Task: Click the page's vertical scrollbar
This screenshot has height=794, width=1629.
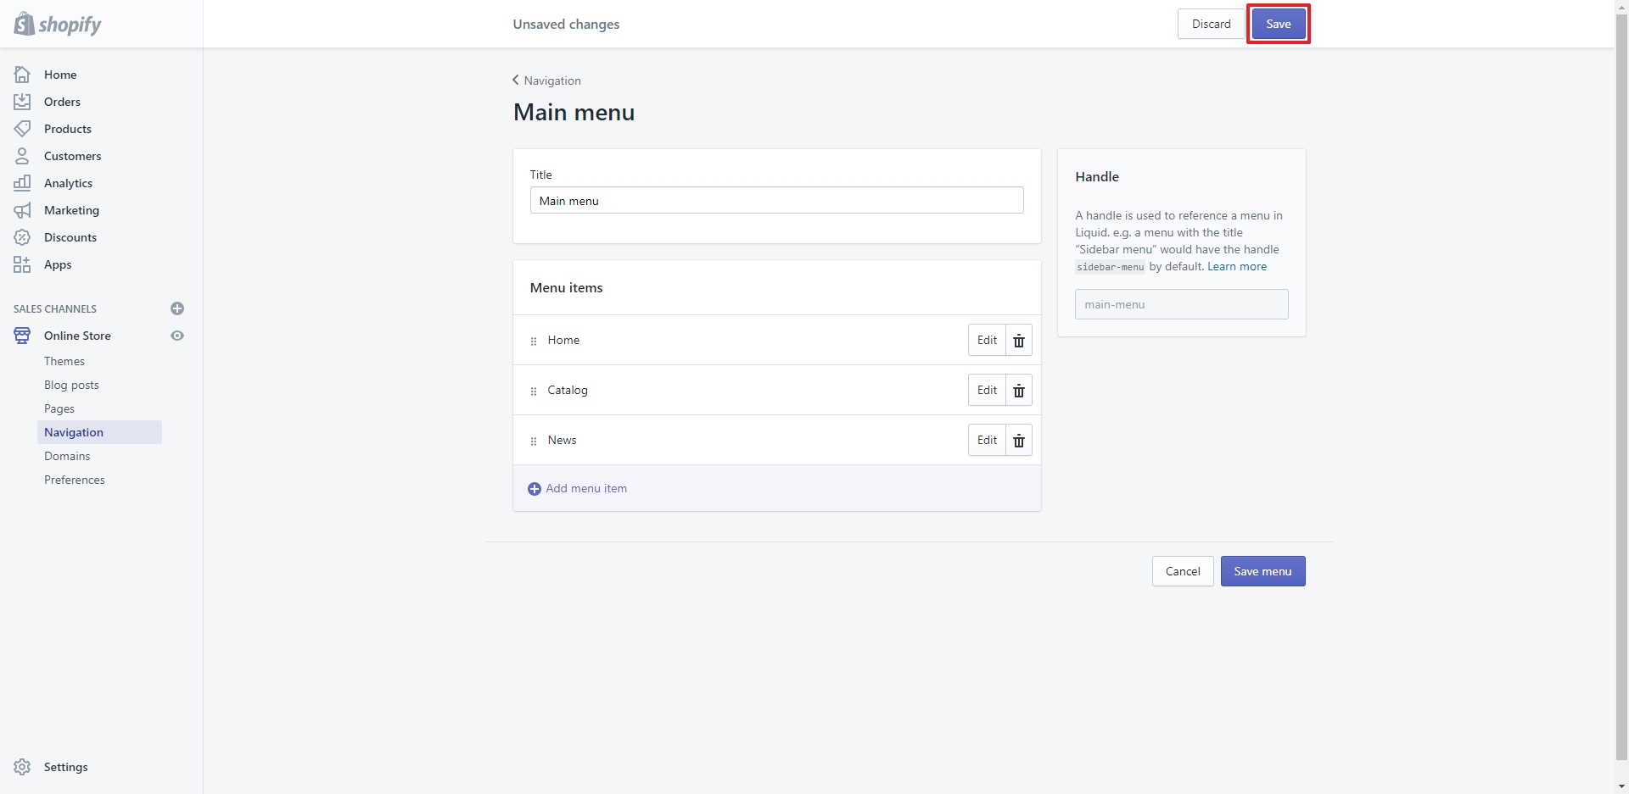Action: (x=1621, y=381)
